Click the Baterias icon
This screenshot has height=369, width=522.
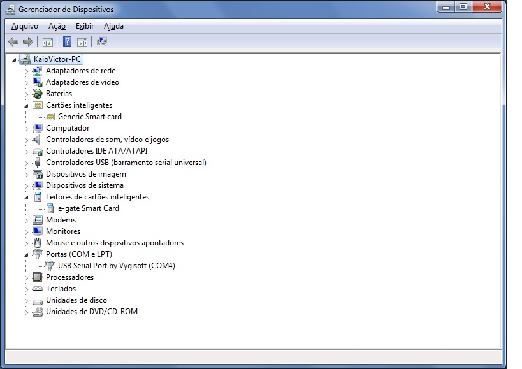point(37,94)
